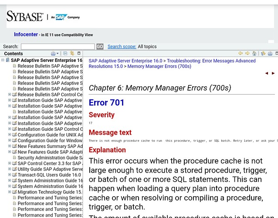Go to next topic with red right arrow

(273, 73)
